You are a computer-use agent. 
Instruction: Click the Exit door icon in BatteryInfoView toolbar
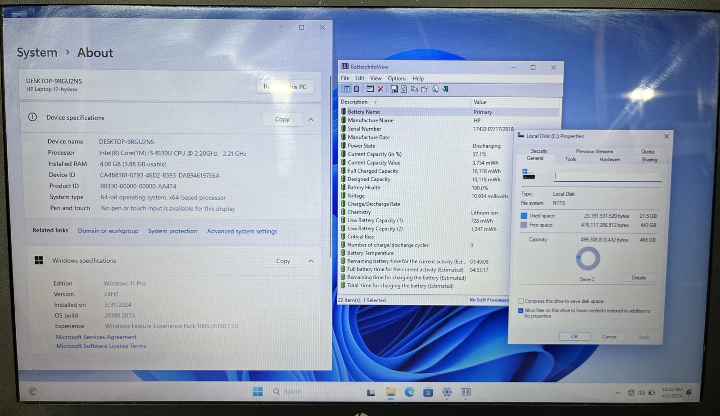point(445,89)
